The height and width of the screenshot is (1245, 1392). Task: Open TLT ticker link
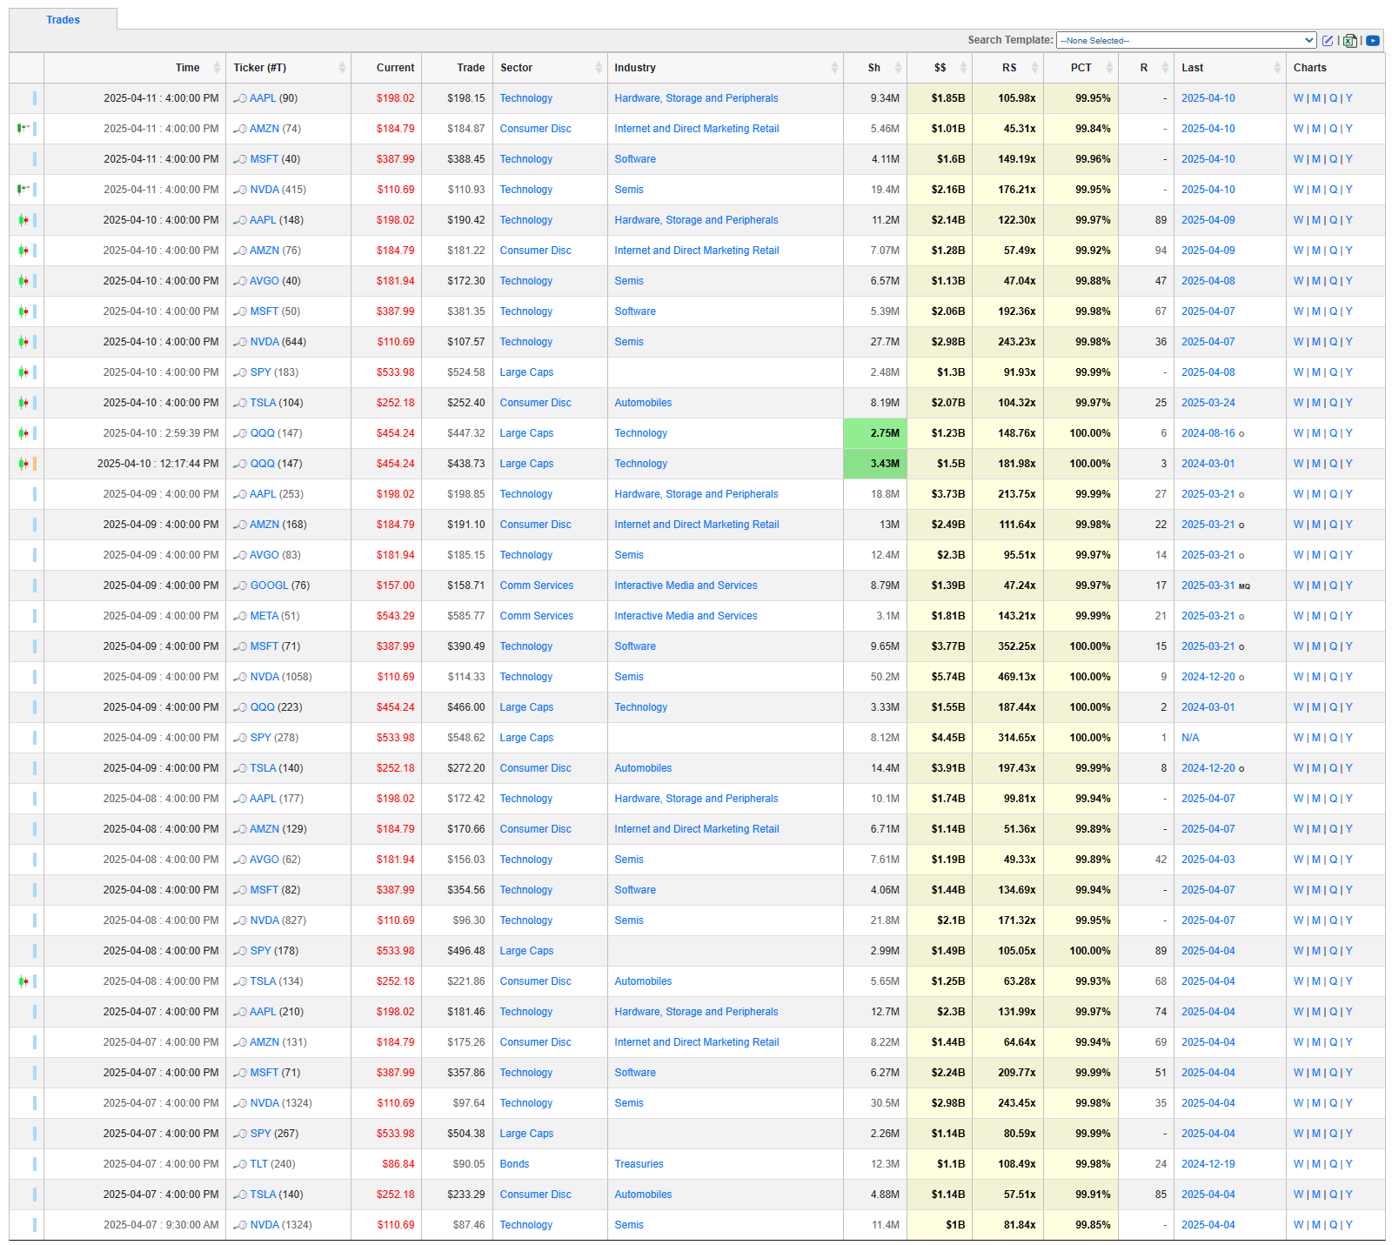point(259,1164)
